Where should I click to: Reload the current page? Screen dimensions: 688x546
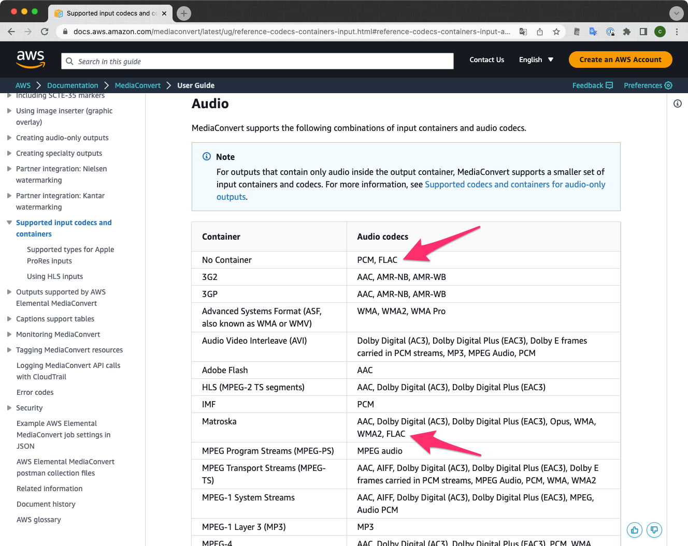(x=45, y=32)
